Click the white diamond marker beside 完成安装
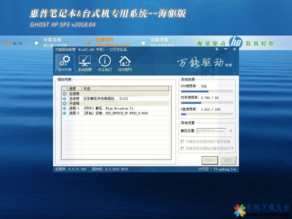Image resolution: width=292 pixels, height=219 pixels. [x=143, y=43]
